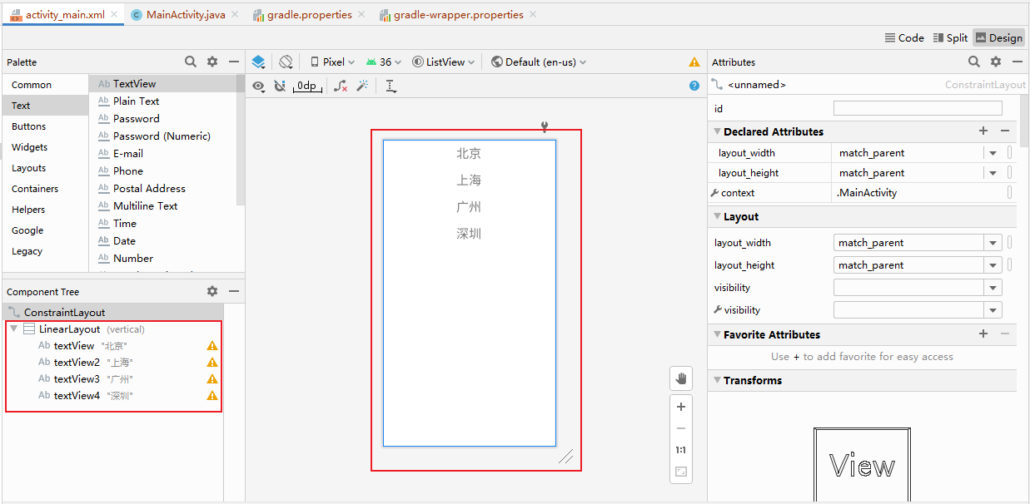This screenshot has width=1030, height=504.
Task: Open the layout_width dropdown under Layout
Action: 993,243
